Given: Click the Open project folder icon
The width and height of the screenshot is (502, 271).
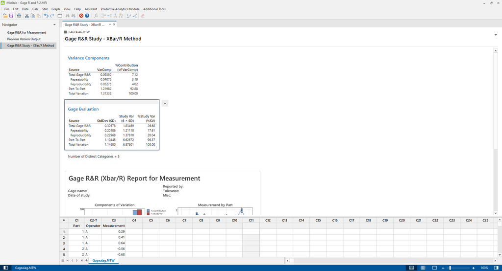Looking at the screenshot, I should (x=5, y=16).
